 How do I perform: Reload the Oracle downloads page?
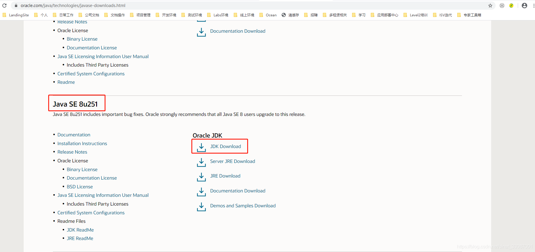pos(4,6)
